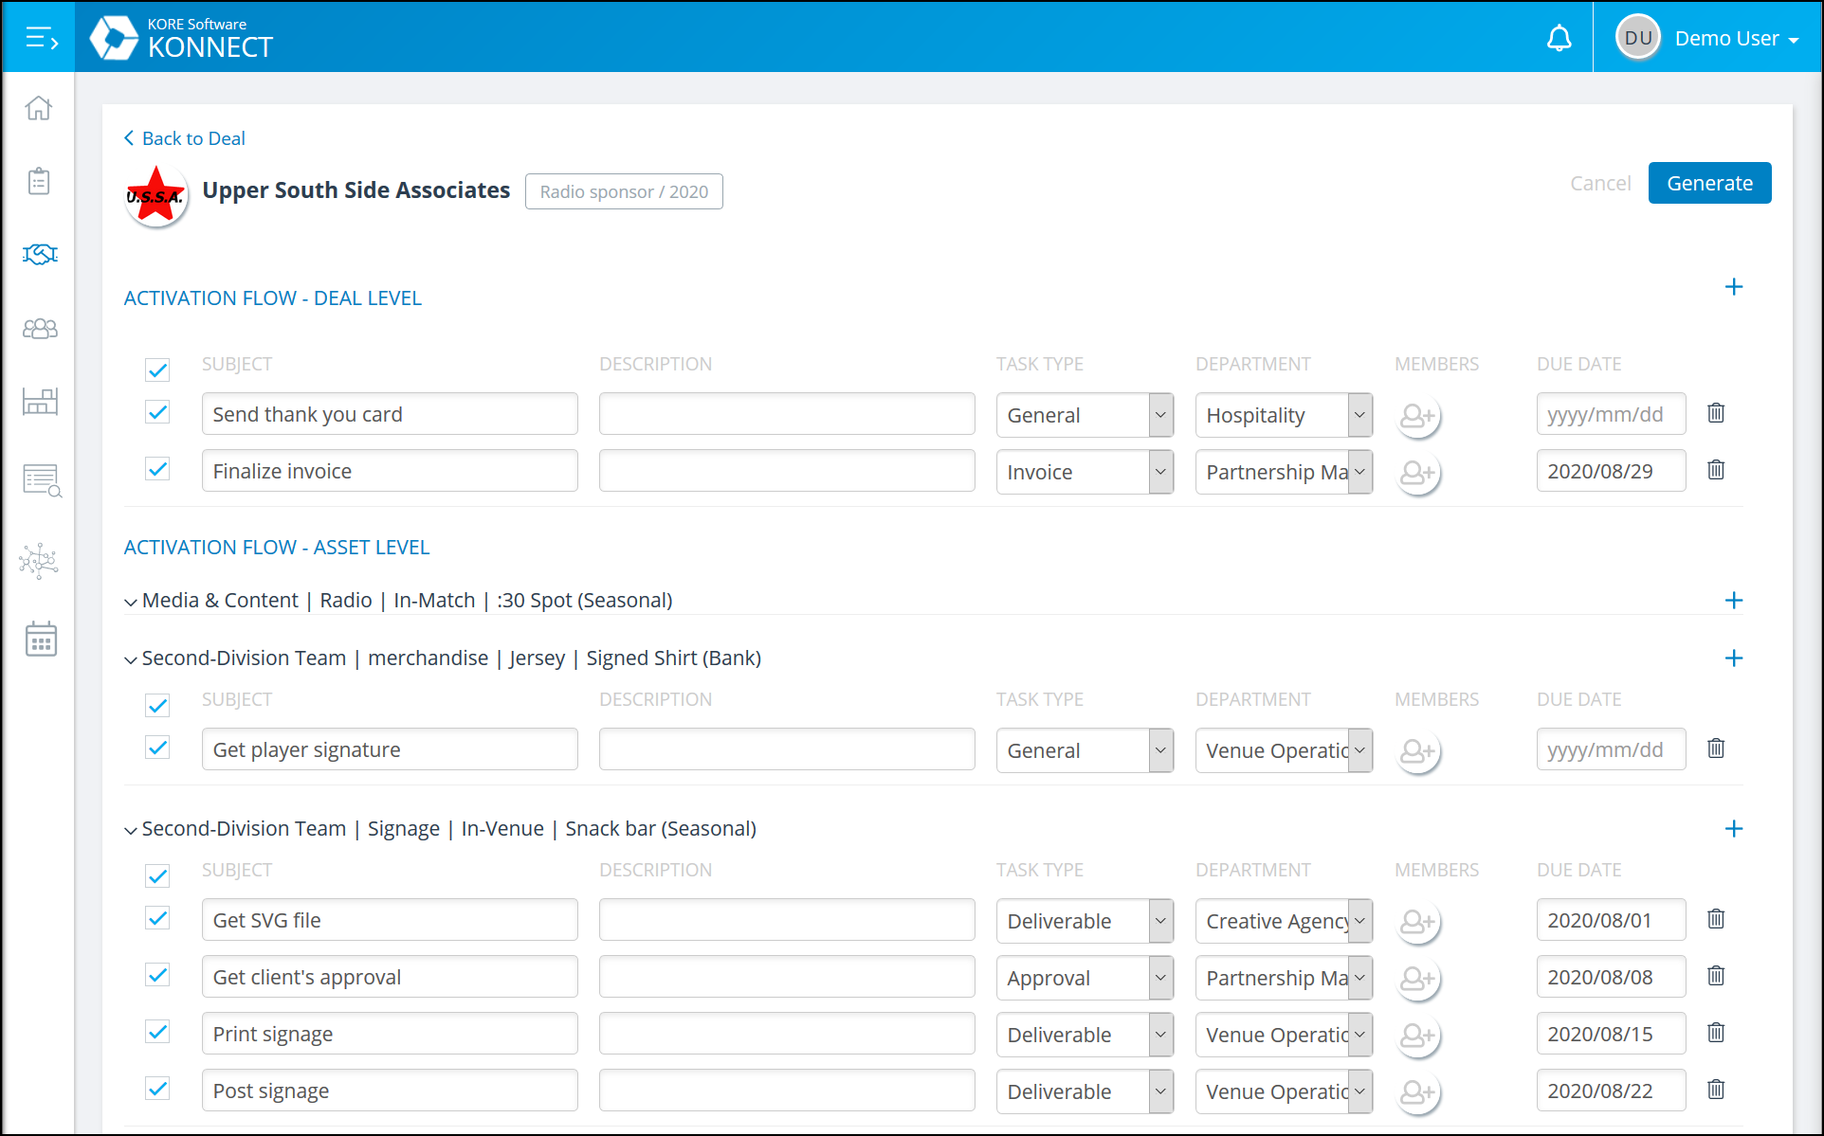Click the U.S.S.A. account logo
The image size is (1824, 1136).
pos(156,196)
